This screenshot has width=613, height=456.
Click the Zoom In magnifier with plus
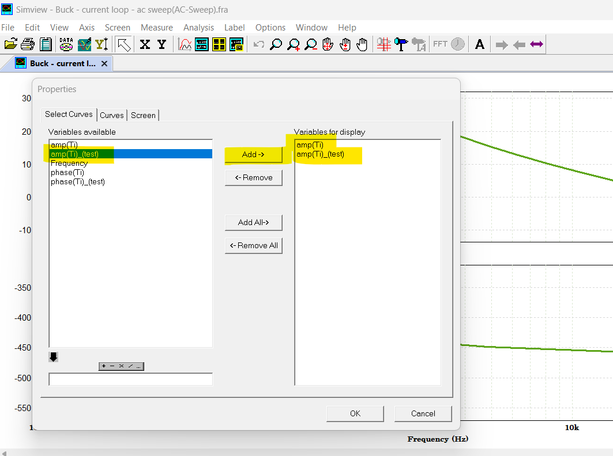pyautogui.click(x=293, y=44)
